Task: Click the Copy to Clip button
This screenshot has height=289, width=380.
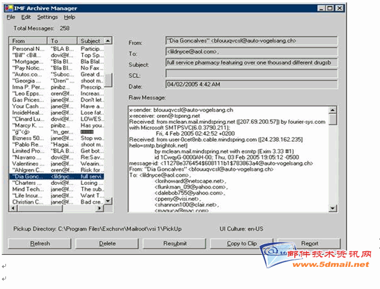Action: click(x=242, y=244)
